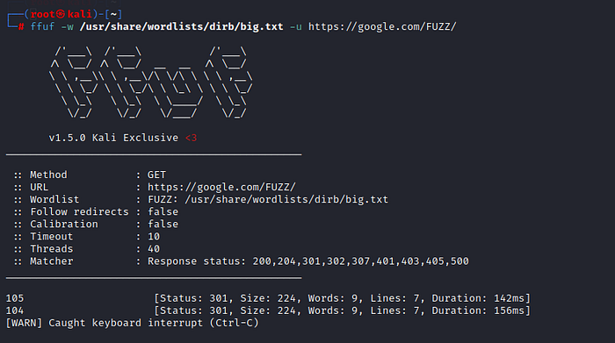The image size is (615, 343).
Task: Click the Matcher response status list
Action: [x=307, y=261]
